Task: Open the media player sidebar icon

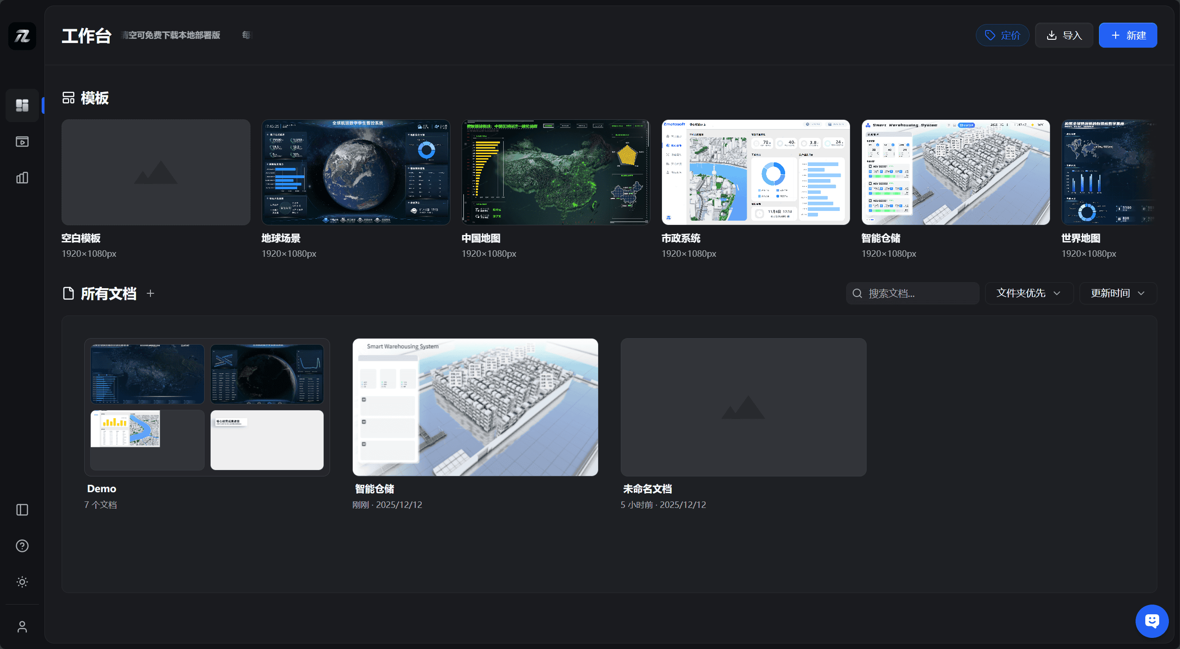Action: (22, 142)
